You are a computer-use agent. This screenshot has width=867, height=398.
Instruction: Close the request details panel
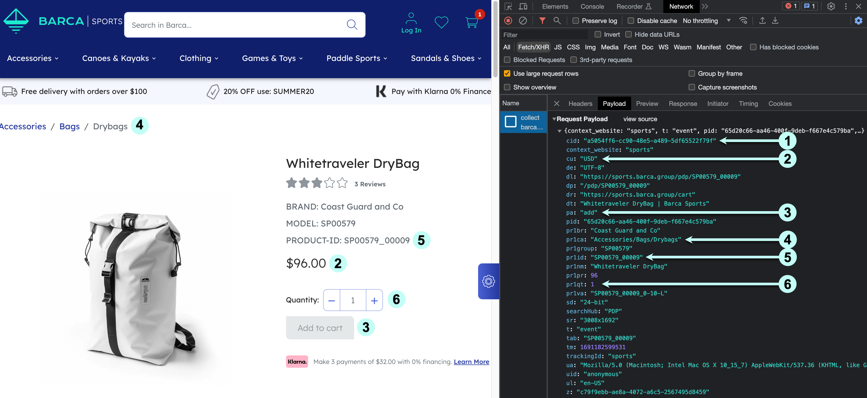coord(556,103)
